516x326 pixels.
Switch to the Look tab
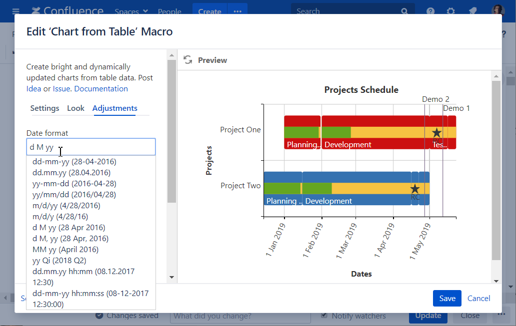point(75,108)
